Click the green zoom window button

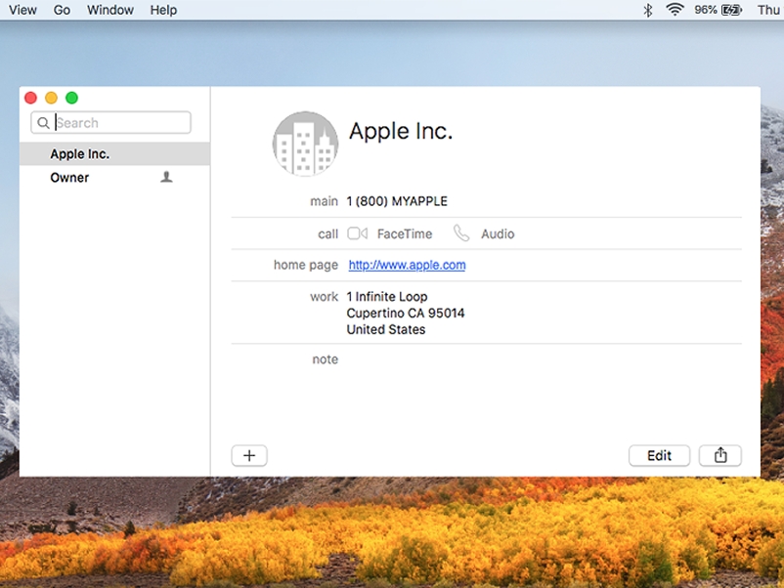click(71, 98)
